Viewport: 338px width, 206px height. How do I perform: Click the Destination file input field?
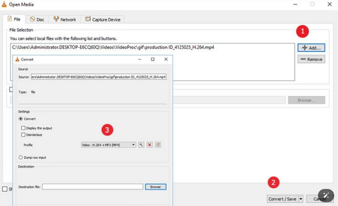[x=93, y=187]
